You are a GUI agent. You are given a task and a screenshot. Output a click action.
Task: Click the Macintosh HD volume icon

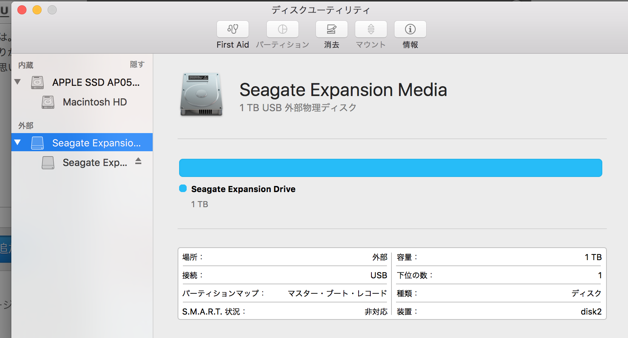tap(48, 102)
